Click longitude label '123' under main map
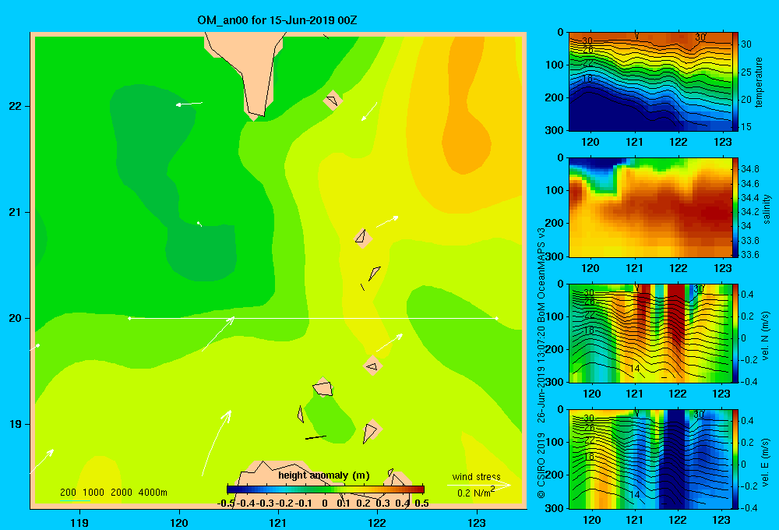 pyautogui.click(x=477, y=522)
